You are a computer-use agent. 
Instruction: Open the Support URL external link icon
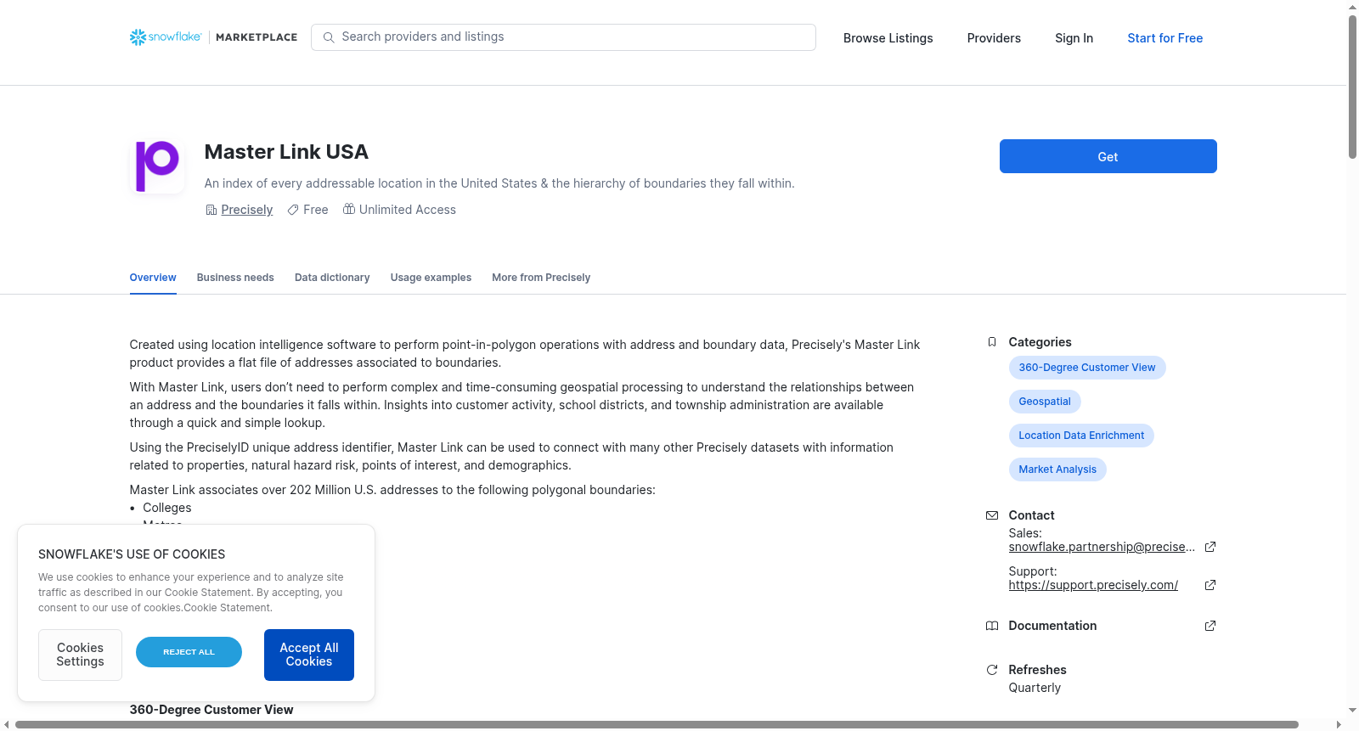pos(1210,585)
